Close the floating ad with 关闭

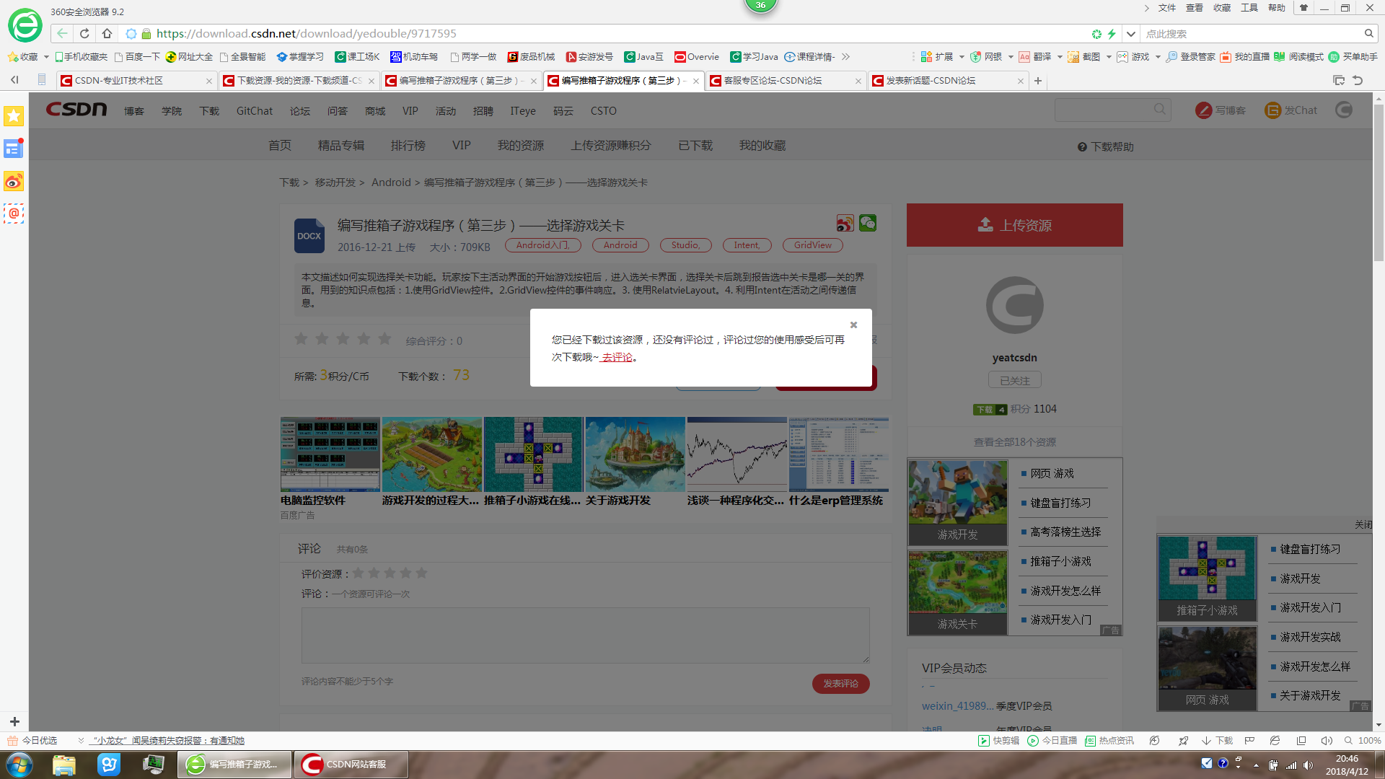coord(1363,525)
